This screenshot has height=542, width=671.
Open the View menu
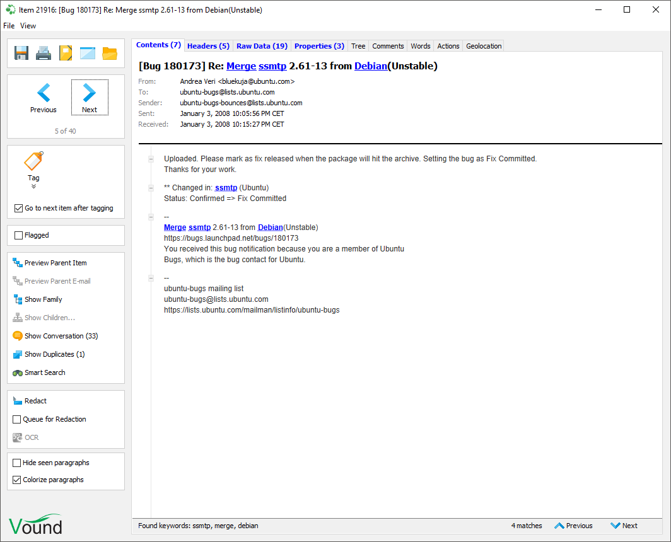click(28, 26)
